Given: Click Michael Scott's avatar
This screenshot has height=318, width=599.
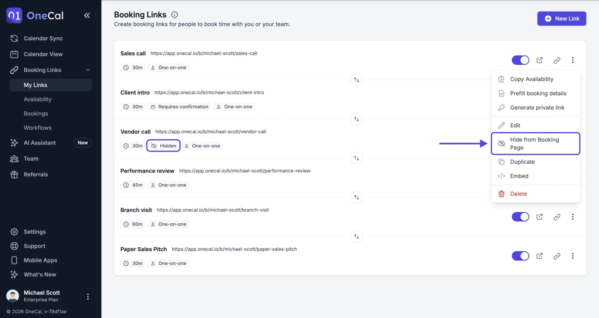Looking at the screenshot, I should [13, 296].
